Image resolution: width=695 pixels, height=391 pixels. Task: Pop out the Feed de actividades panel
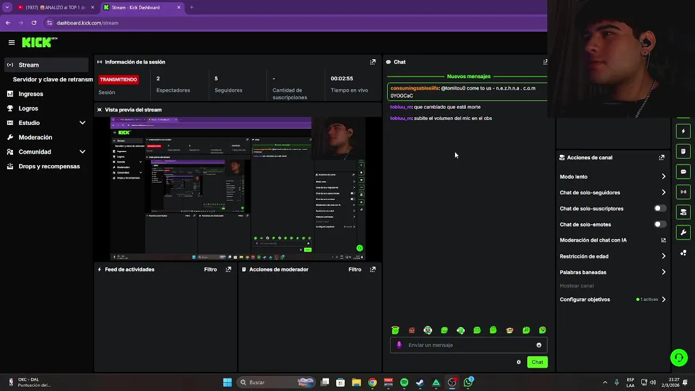(x=228, y=269)
